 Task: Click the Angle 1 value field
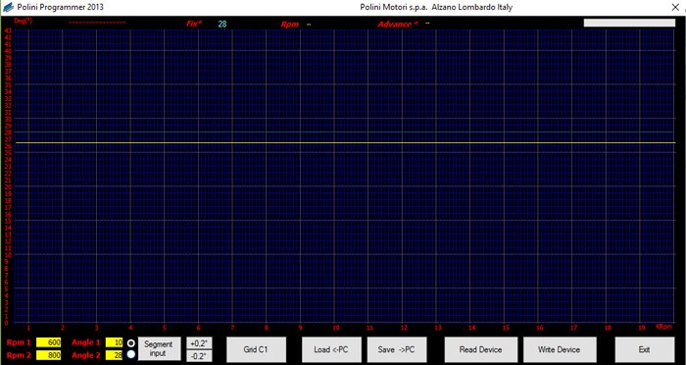[x=114, y=342]
